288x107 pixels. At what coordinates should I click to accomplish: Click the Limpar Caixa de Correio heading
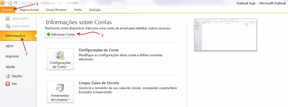99,83
